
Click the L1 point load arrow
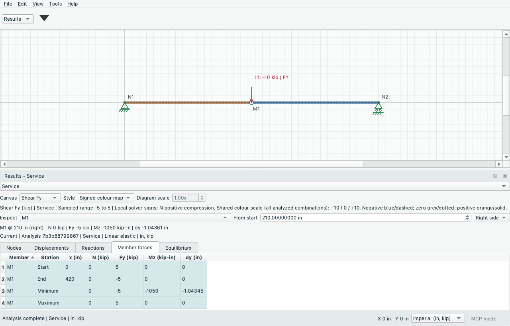point(251,95)
